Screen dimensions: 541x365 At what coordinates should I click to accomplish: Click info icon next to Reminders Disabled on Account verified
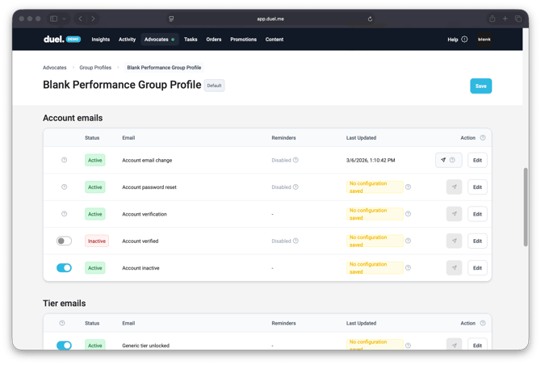click(x=296, y=241)
